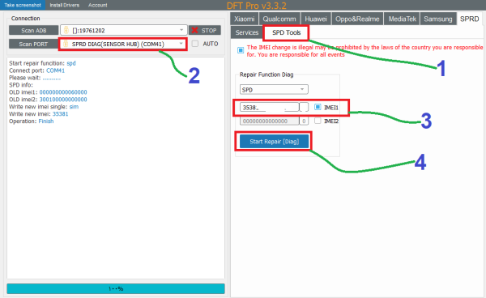Click the Scan ADB button
Viewport: 486px width, 298px height.
33,30
